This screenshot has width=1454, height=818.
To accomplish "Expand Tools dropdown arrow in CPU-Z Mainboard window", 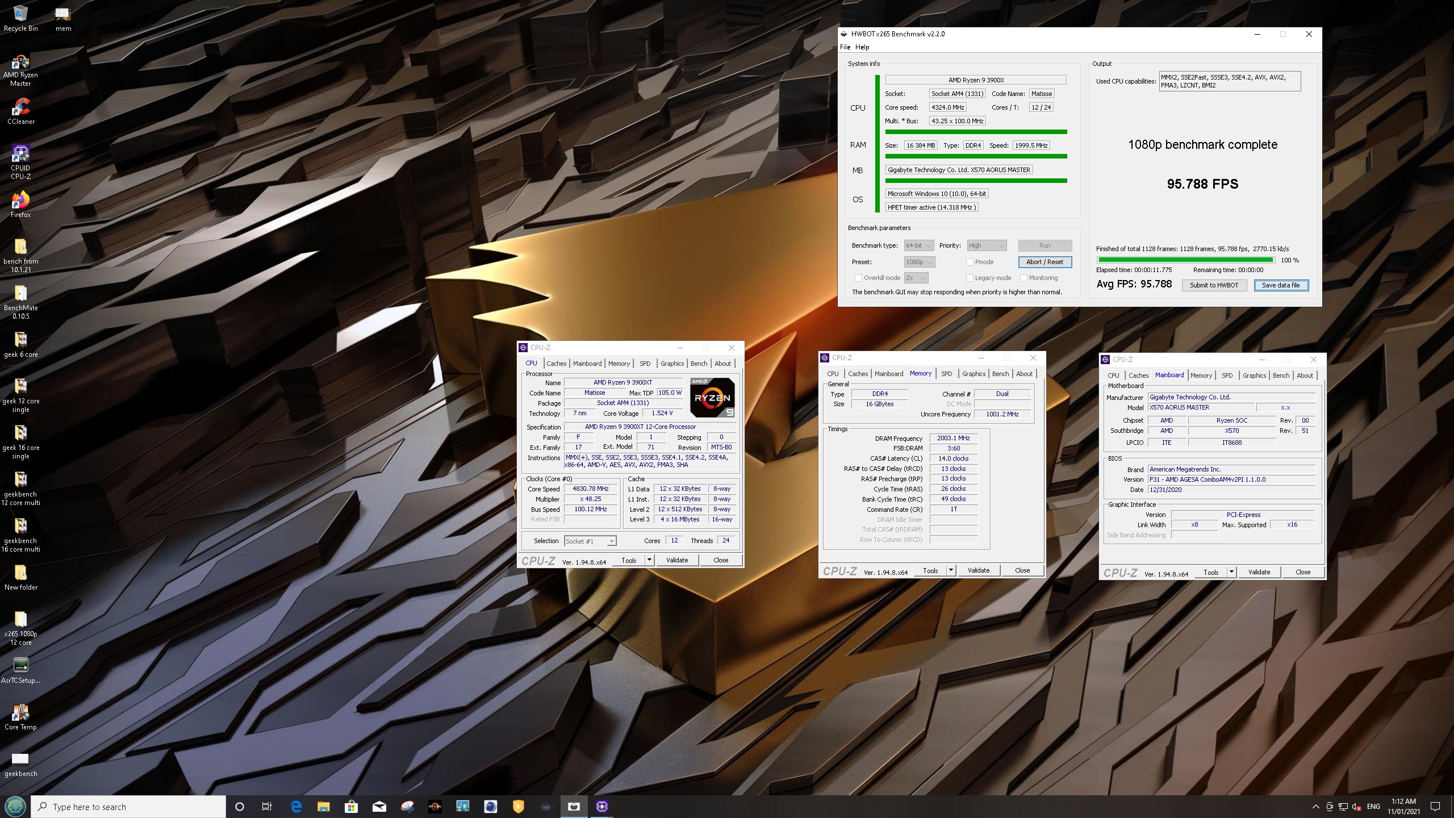I will click(1231, 572).
